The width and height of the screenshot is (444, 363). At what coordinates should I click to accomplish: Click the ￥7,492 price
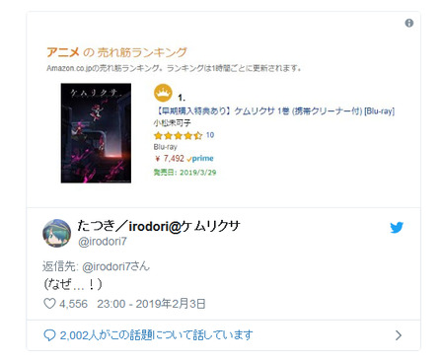pyautogui.click(x=169, y=159)
